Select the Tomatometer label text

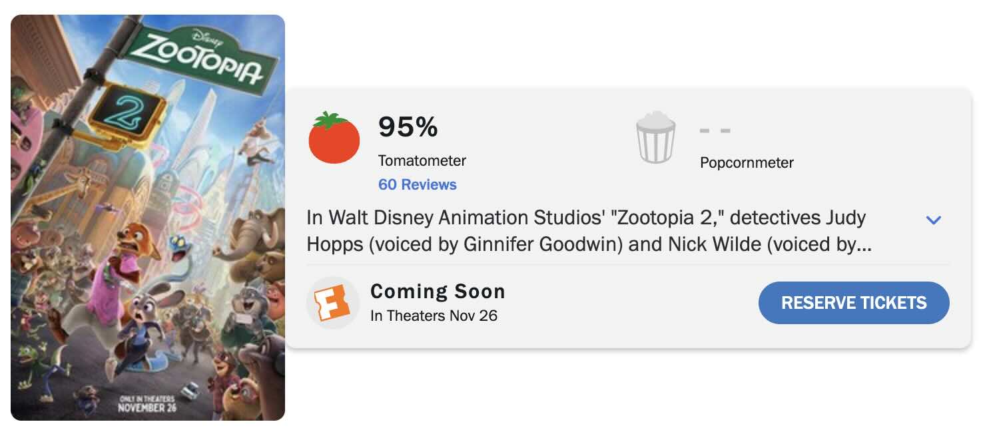[422, 160]
